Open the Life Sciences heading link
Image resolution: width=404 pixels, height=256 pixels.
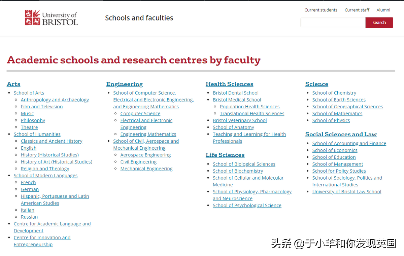pos(225,155)
